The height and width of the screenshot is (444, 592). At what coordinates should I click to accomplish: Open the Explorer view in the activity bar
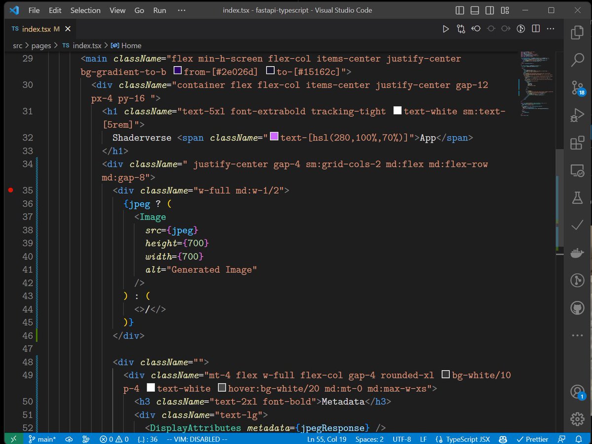577,33
